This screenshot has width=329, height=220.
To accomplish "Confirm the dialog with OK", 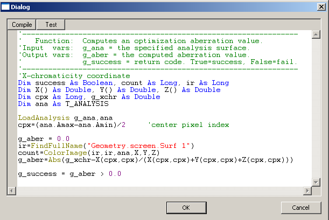I will click(x=186, y=208).
